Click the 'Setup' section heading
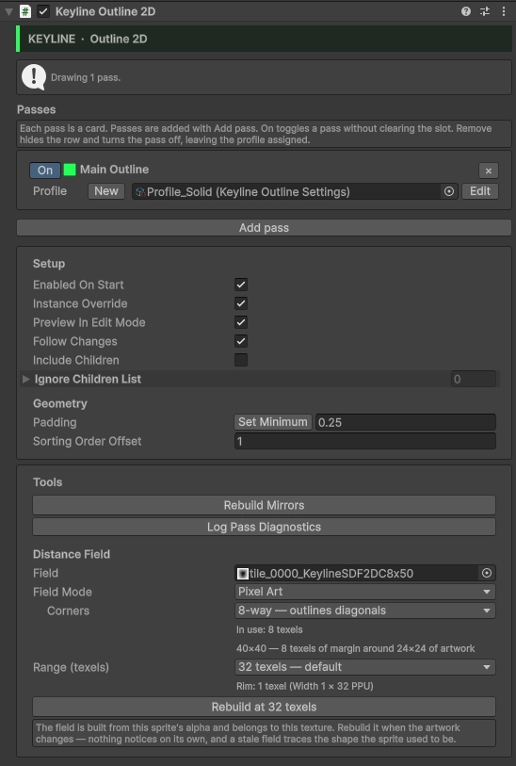The height and width of the screenshot is (766, 516). pyautogui.click(x=49, y=263)
